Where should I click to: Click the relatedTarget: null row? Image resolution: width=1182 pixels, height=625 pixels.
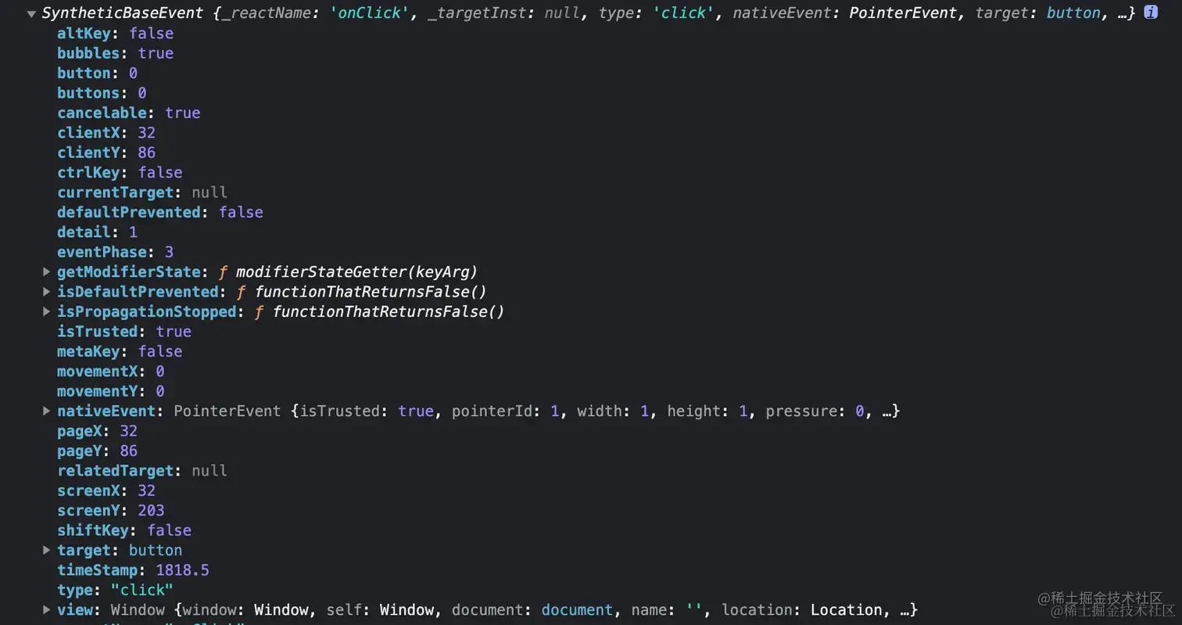142,471
